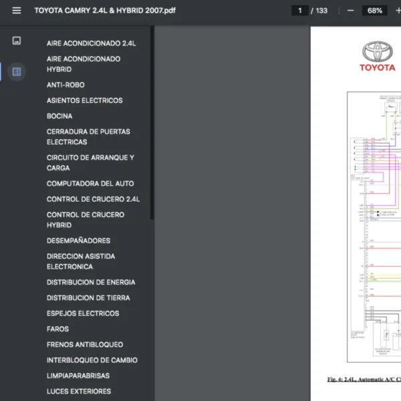Select the BOCINA bookmark
The width and height of the screenshot is (401, 401).
[x=59, y=116]
